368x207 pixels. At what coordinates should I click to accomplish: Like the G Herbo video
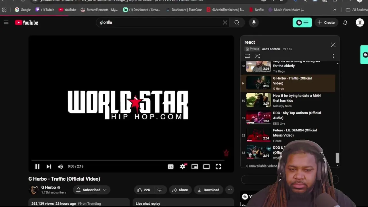pyautogui.click(x=144, y=190)
